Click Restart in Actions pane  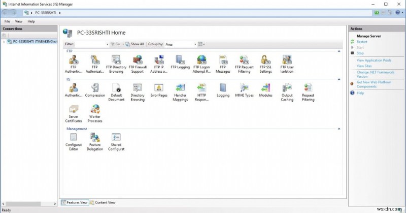pyautogui.click(x=362, y=42)
